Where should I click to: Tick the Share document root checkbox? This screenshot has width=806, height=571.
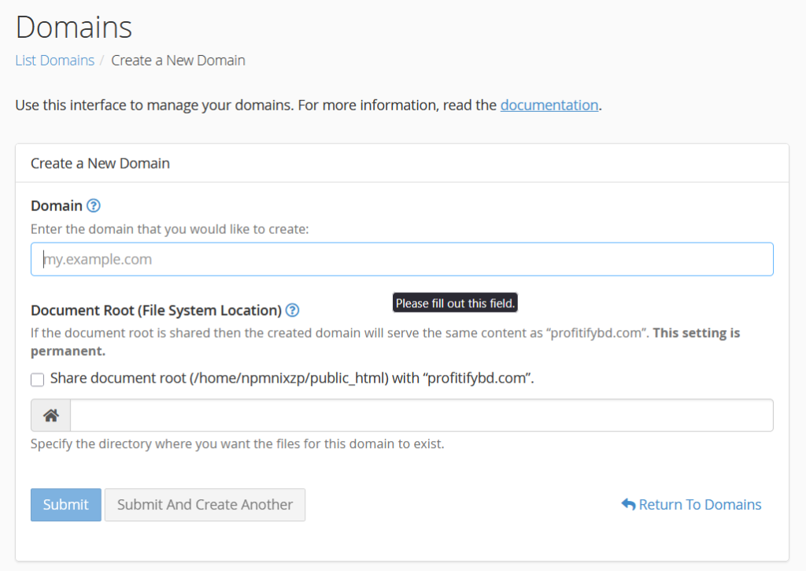[x=38, y=380]
